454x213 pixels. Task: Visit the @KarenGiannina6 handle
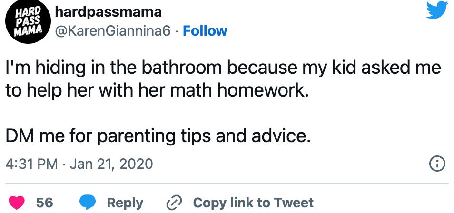pyautogui.click(x=113, y=31)
